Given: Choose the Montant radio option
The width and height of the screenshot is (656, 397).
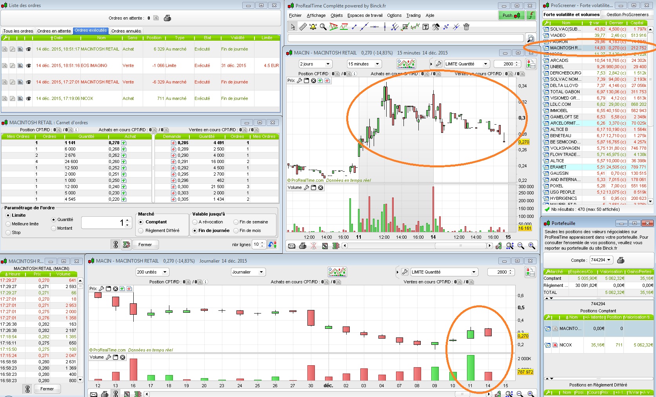Looking at the screenshot, I should pos(54,228).
